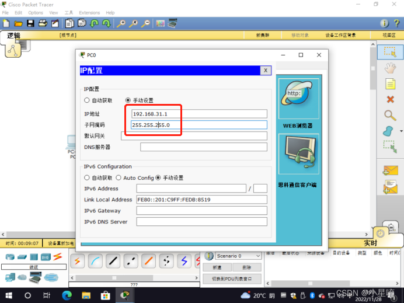404x303 pixels.
Task: Open the View menu
Action: (x=54, y=13)
